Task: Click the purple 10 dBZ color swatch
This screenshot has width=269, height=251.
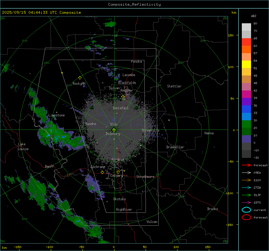Action: coord(246,139)
